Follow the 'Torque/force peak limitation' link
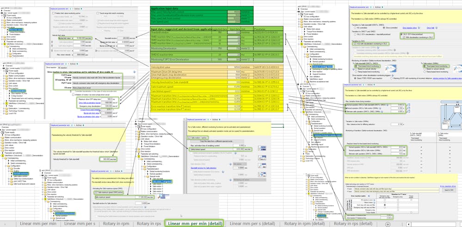Screen dimensions: 462x227 pyautogui.click(x=90, y=110)
